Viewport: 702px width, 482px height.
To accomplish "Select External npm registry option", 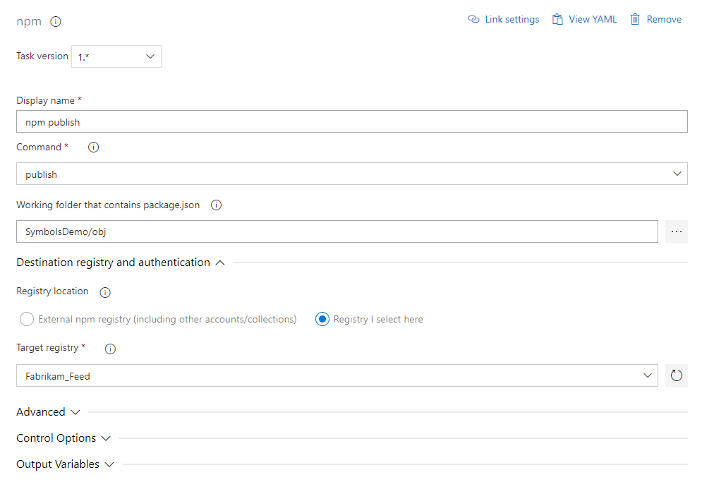I will coord(26,318).
